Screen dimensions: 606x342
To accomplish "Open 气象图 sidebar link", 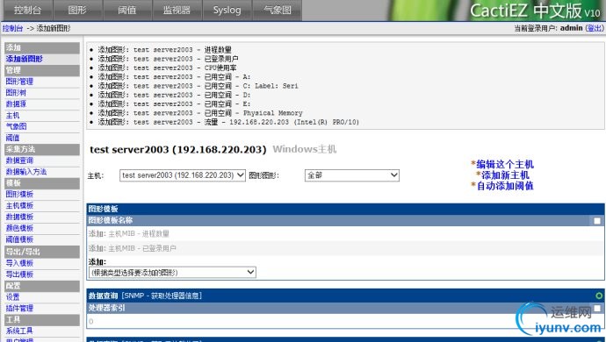I will (x=16, y=126).
